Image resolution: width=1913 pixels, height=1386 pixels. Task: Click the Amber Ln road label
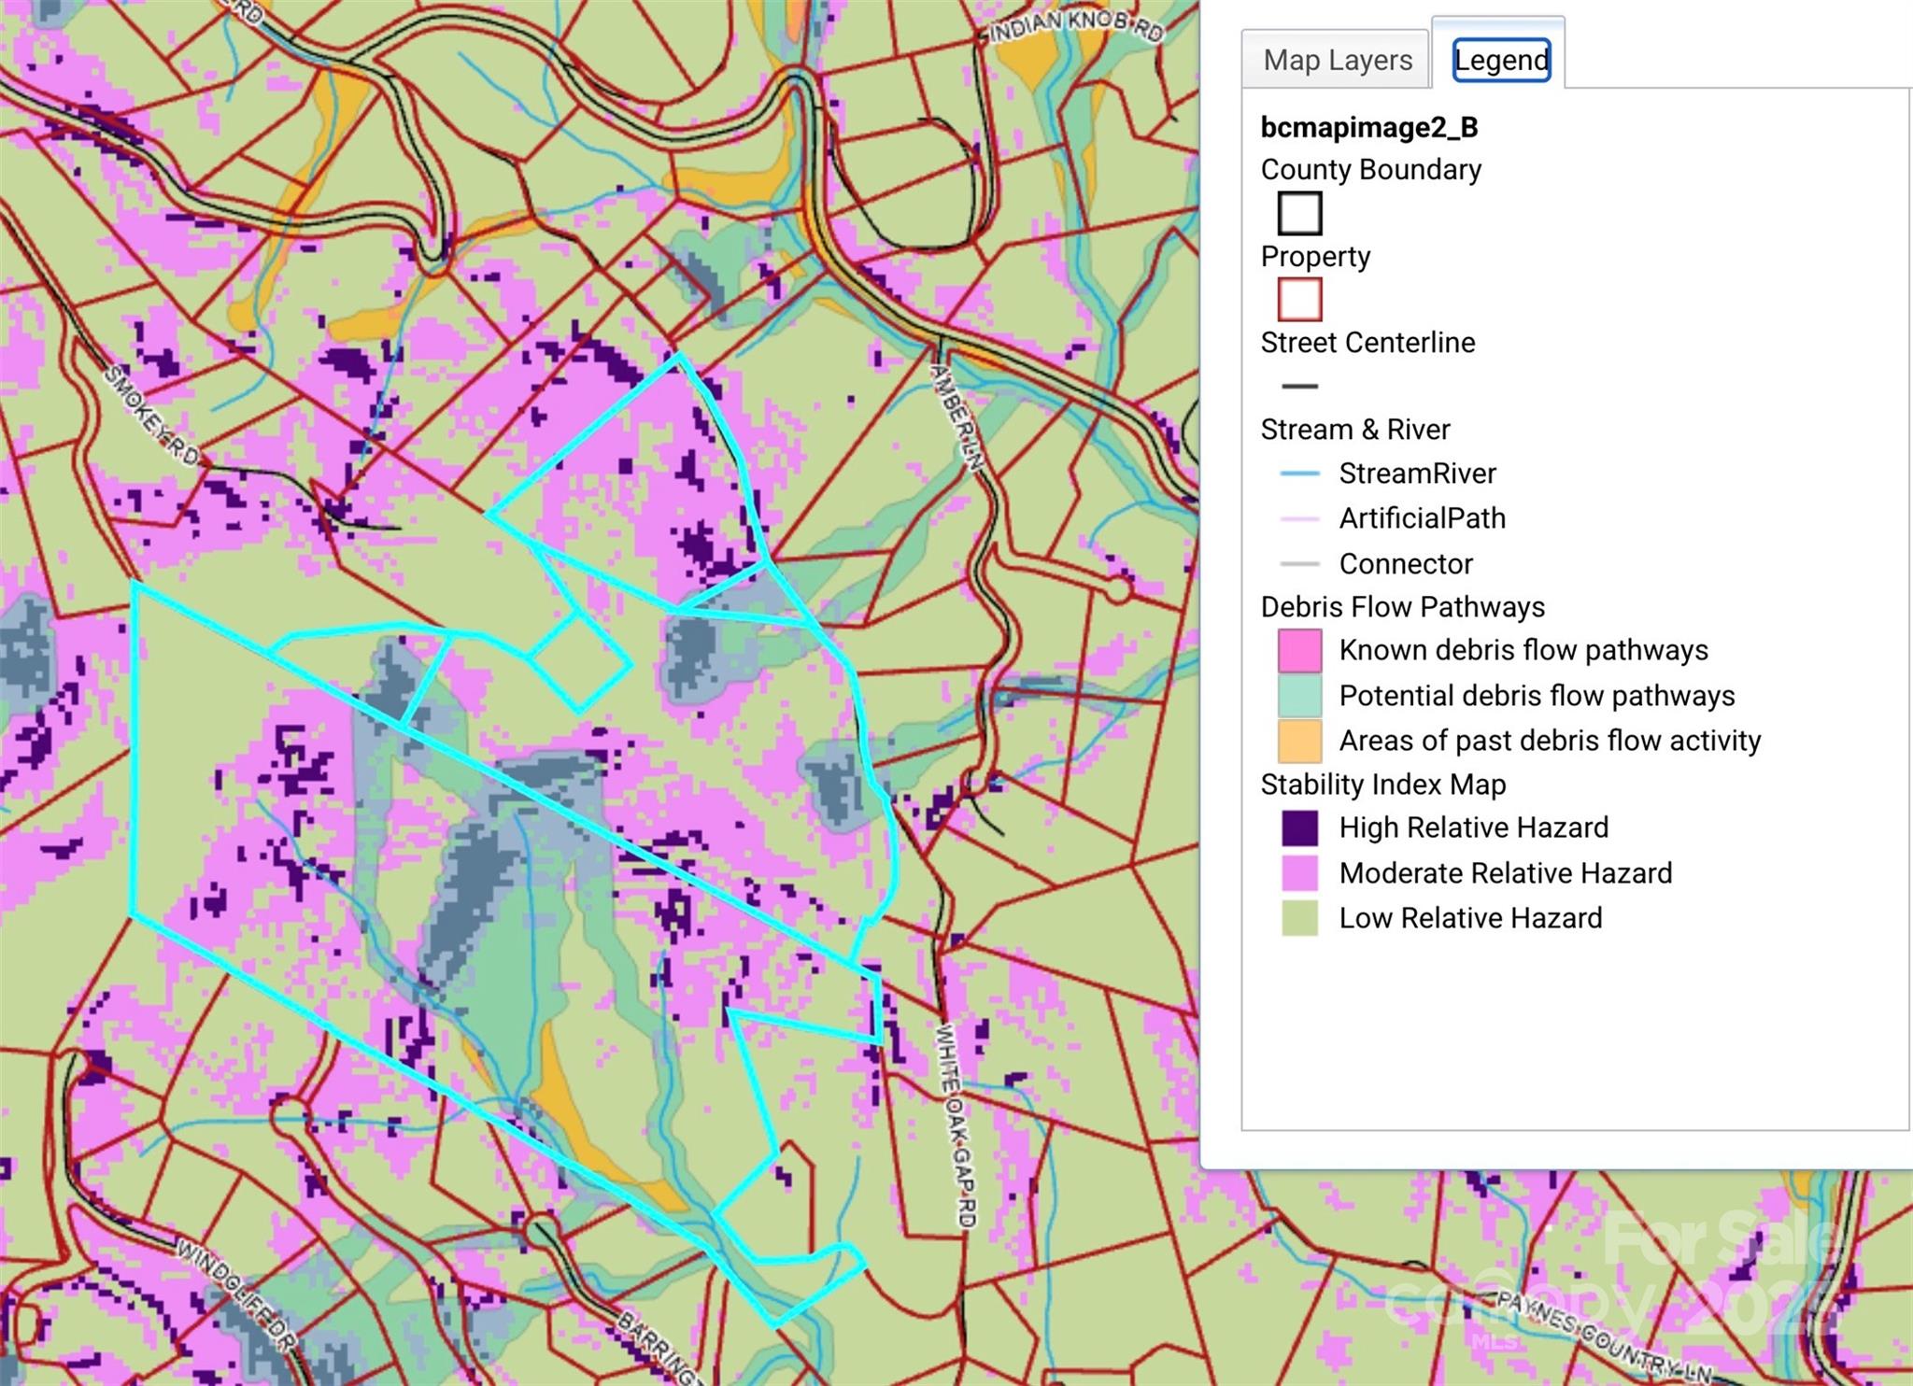click(958, 417)
